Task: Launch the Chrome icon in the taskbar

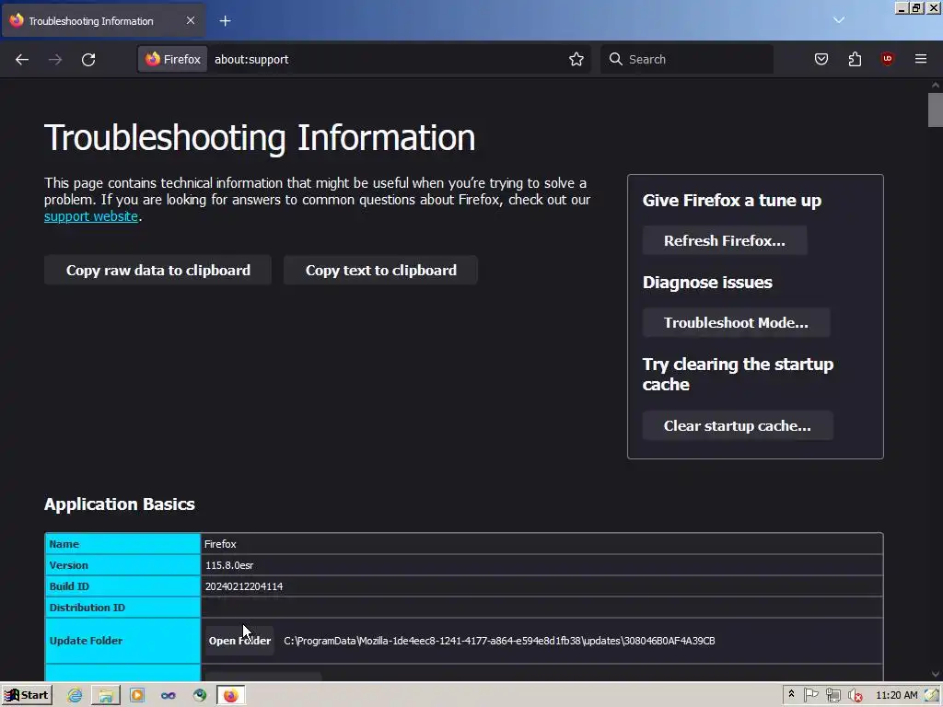Action: pyautogui.click(x=200, y=695)
